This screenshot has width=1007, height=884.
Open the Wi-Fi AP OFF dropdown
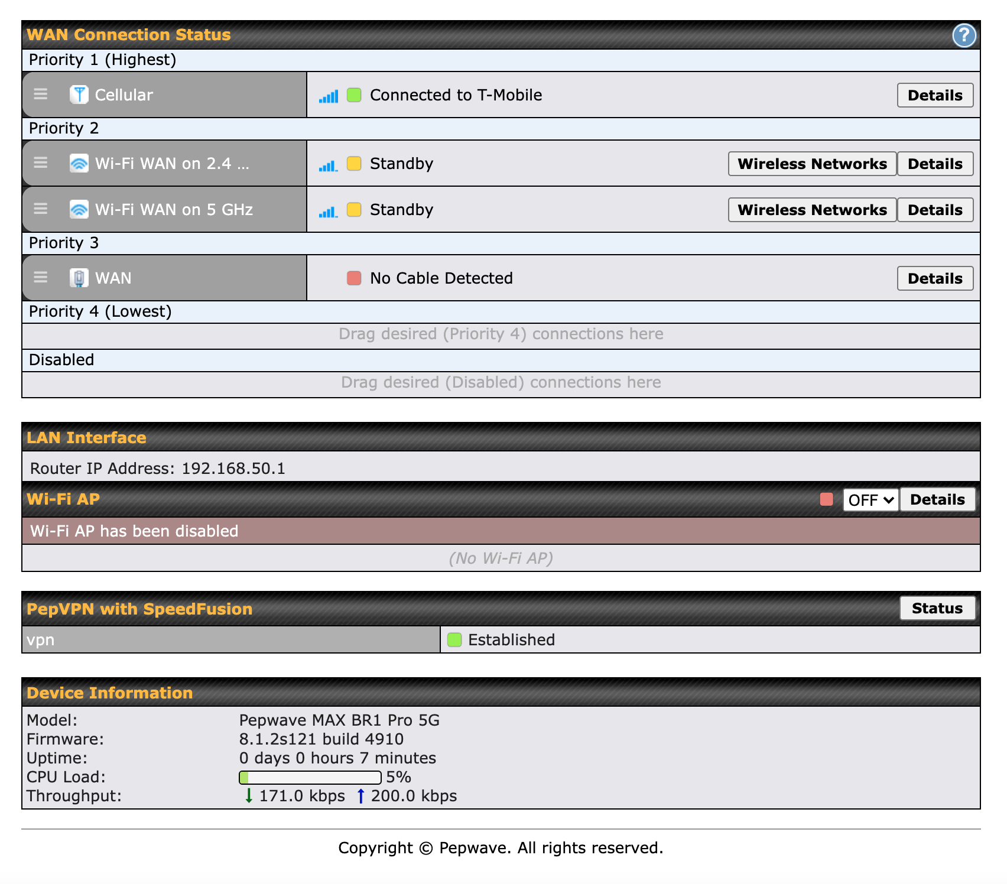point(870,500)
